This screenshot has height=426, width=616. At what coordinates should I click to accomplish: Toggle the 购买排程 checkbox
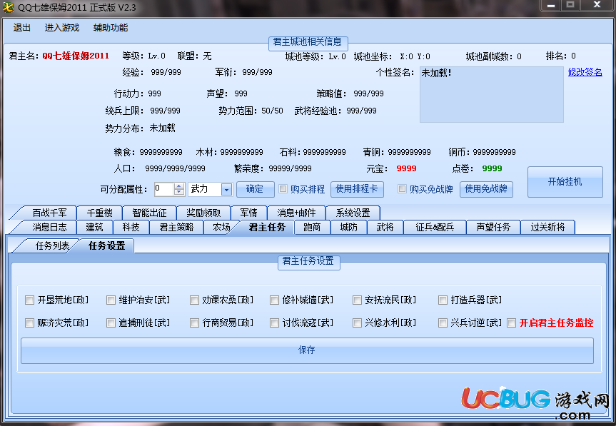283,189
